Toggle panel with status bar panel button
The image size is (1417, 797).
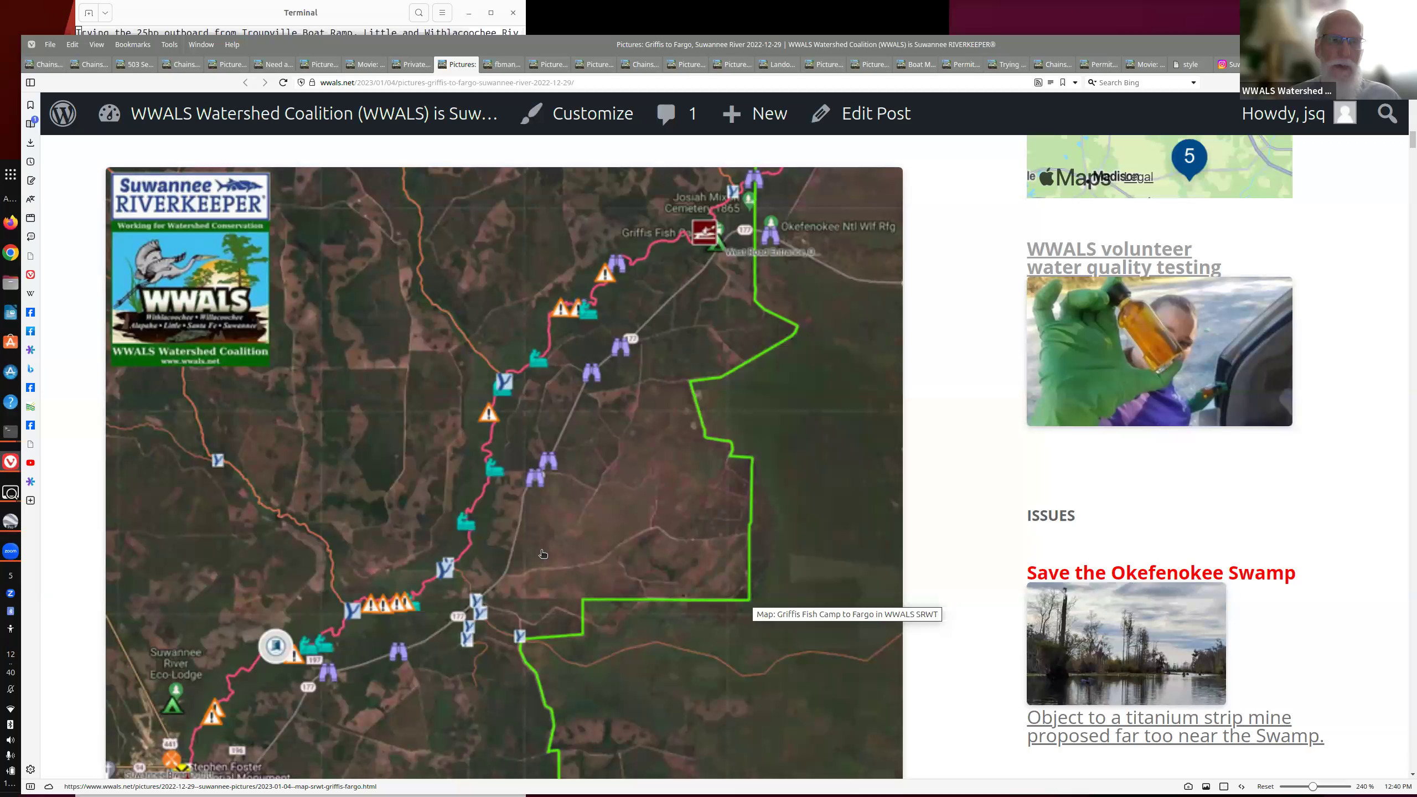click(30, 786)
